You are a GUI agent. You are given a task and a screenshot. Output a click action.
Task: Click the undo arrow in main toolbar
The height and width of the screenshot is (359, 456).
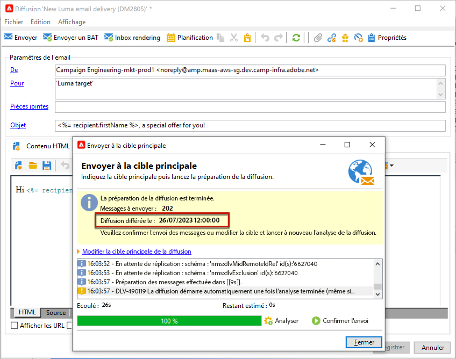point(265,38)
